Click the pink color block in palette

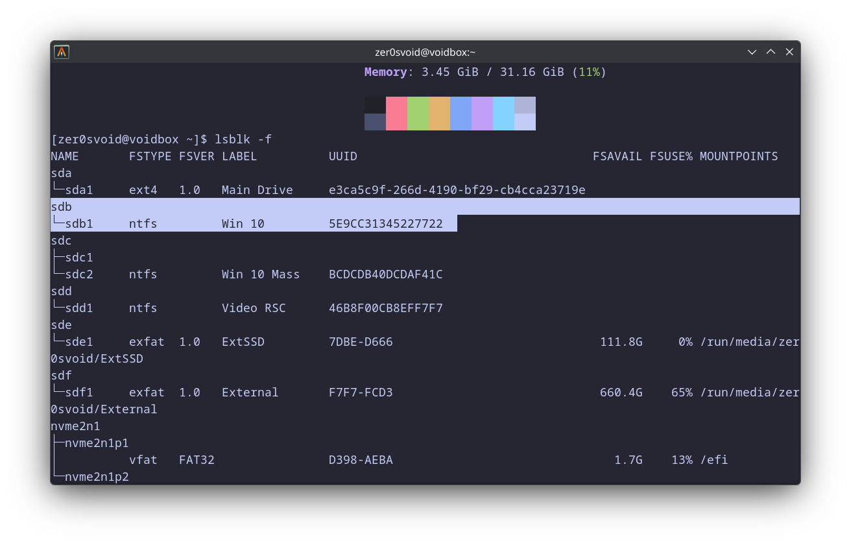coord(396,114)
